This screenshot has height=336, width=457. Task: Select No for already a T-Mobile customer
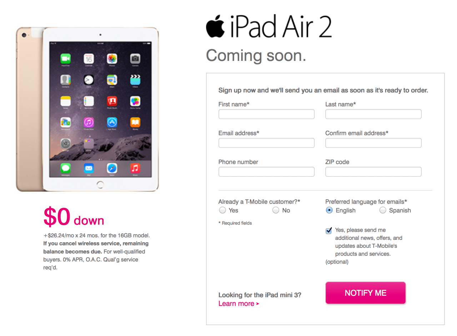click(x=276, y=210)
